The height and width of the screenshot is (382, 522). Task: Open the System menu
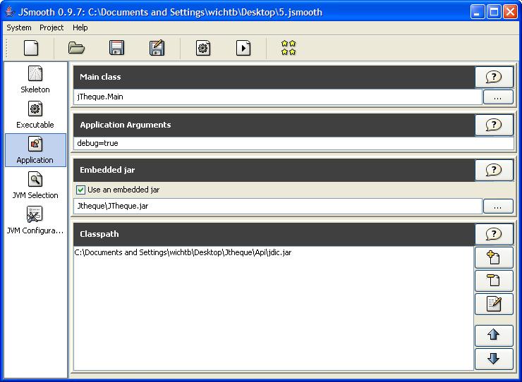(x=19, y=27)
